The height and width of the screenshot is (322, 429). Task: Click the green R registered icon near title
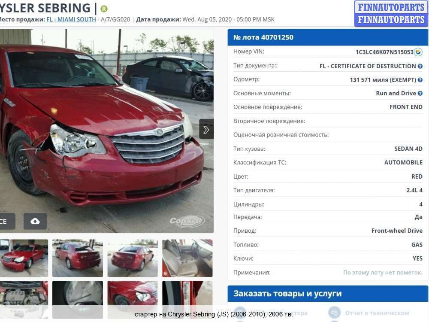[104, 9]
